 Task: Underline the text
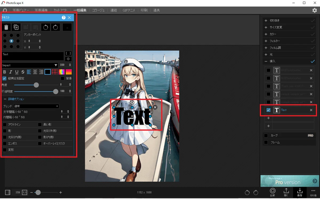click(17, 72)
